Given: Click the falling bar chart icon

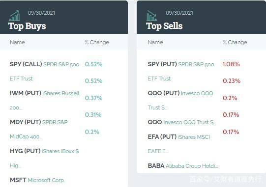Looking at the screenshot, I should click(x=152, y=16).
